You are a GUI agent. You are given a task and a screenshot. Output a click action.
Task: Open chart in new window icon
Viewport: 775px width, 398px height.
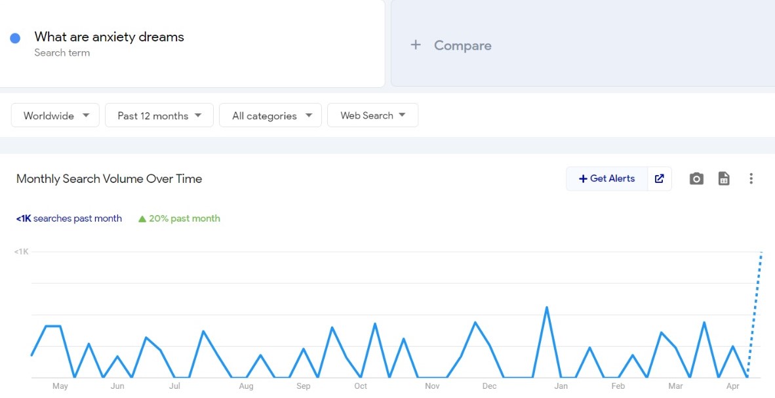(x=660, y=179)
